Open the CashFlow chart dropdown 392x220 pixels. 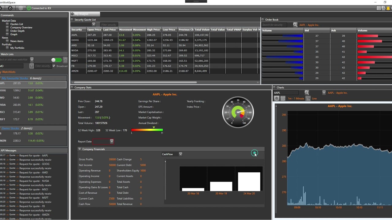pos(180,154)
